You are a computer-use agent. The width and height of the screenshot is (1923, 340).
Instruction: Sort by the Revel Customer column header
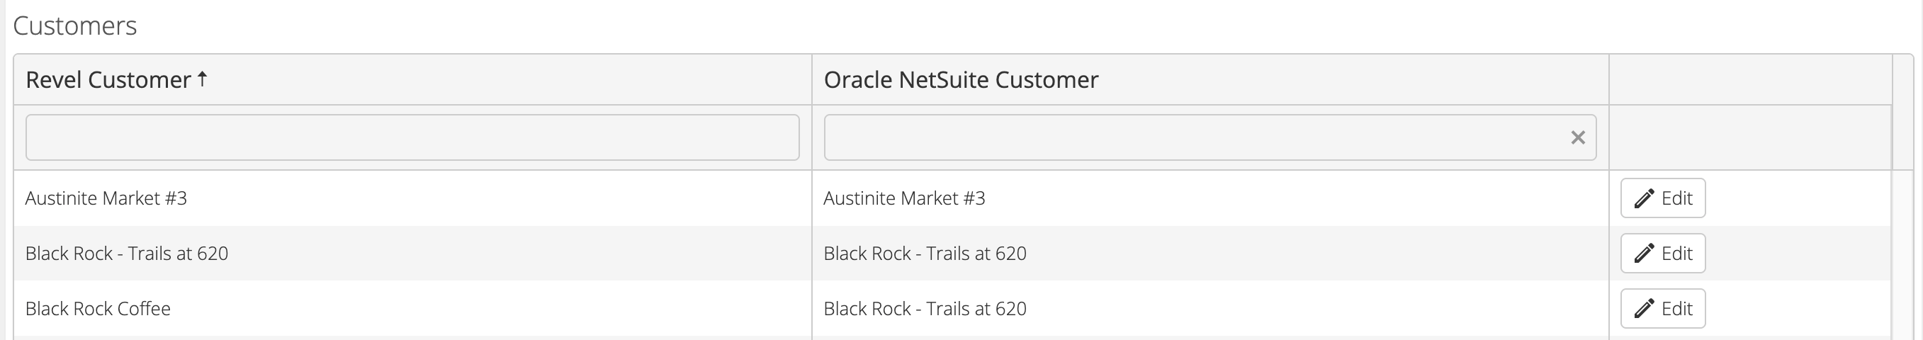coord(108,80)
